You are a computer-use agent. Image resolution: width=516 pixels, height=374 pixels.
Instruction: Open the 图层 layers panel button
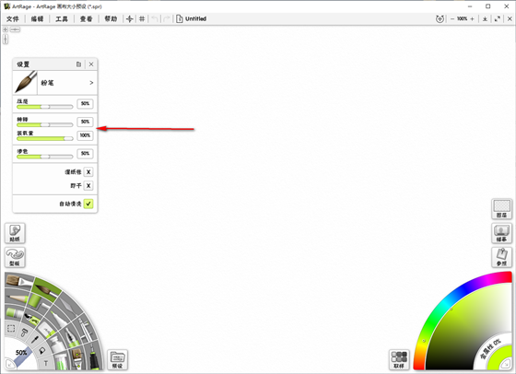(501, 209)
